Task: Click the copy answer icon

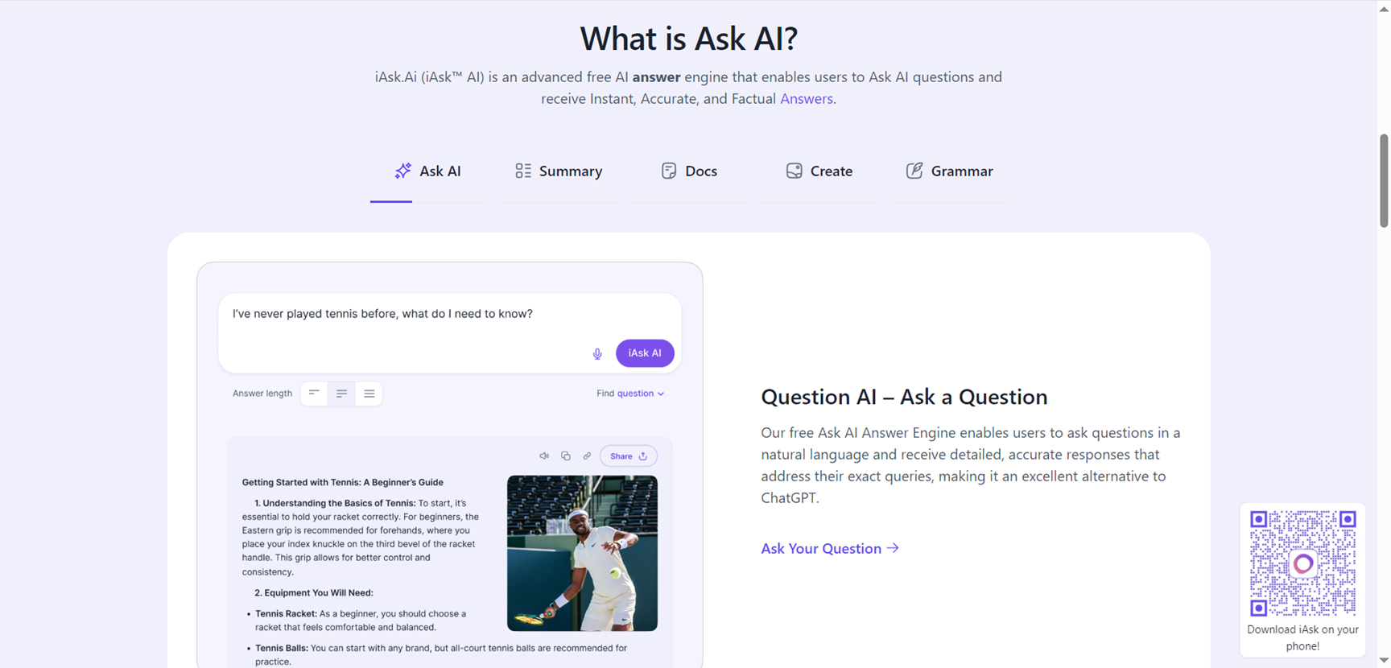Action: 566,456
